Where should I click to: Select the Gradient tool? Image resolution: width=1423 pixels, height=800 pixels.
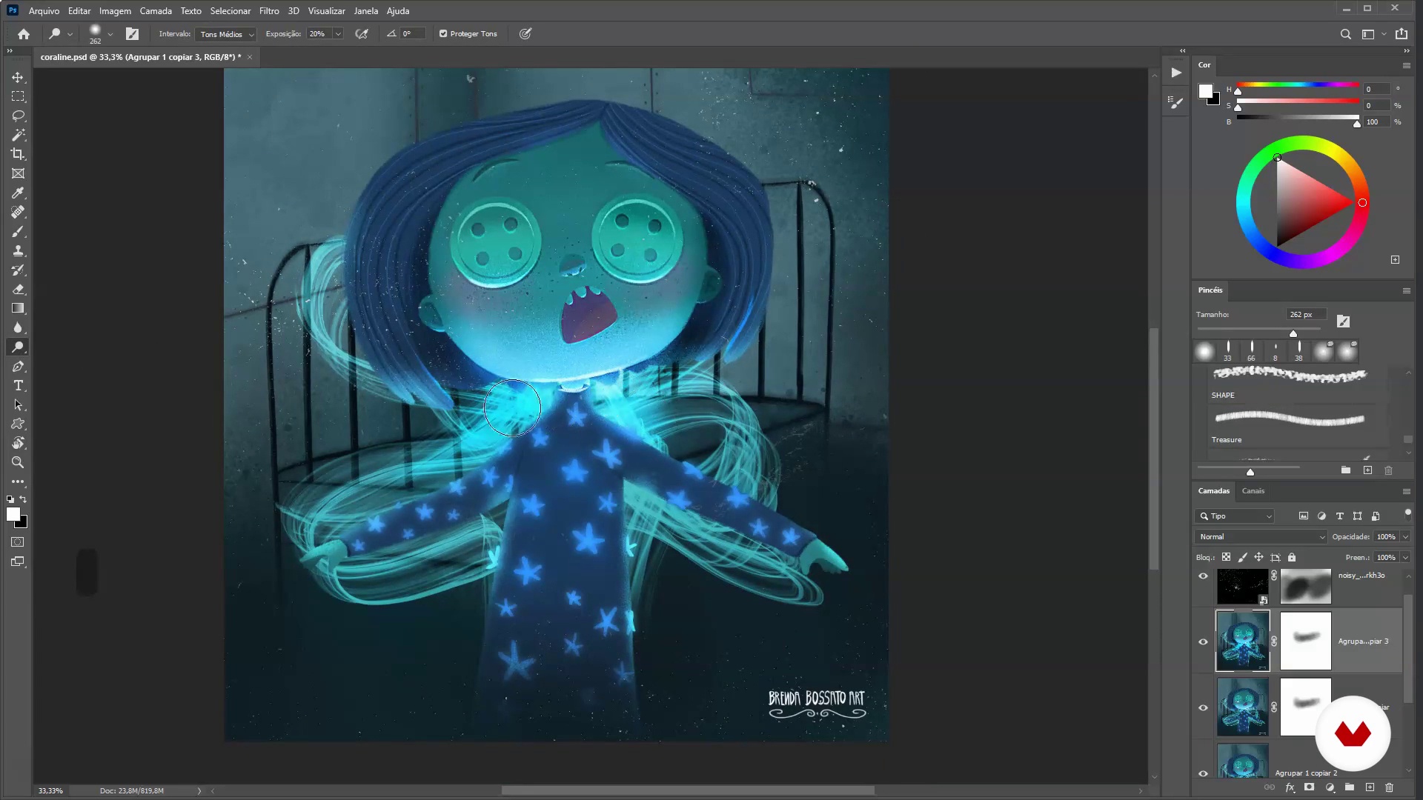18,308
